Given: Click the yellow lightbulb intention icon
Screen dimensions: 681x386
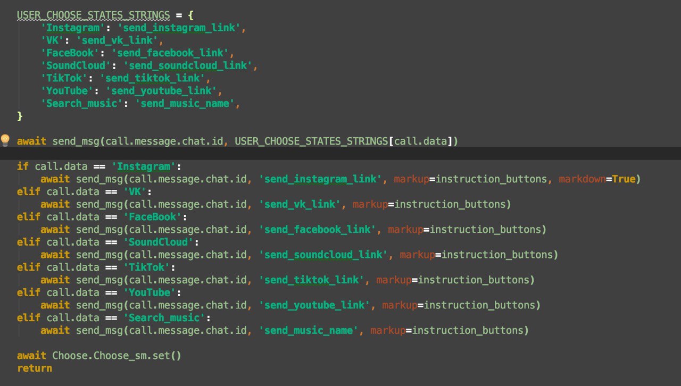Looking at the screenshot, I should [5, 140].
